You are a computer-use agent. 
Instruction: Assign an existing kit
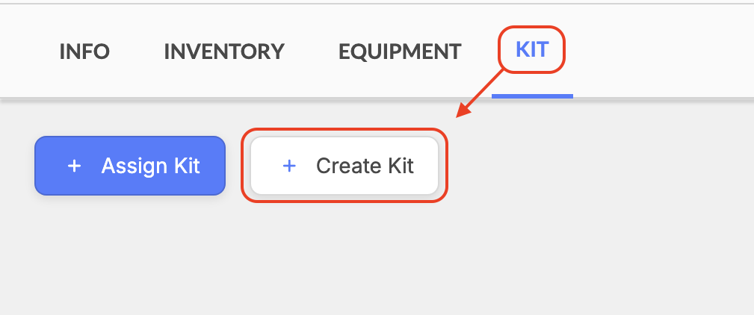130,166
